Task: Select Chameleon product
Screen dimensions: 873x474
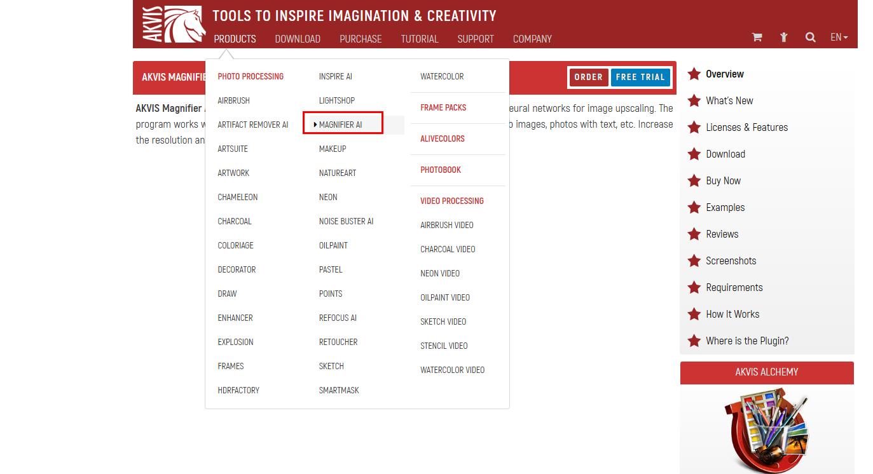Action: pos(237,197)
